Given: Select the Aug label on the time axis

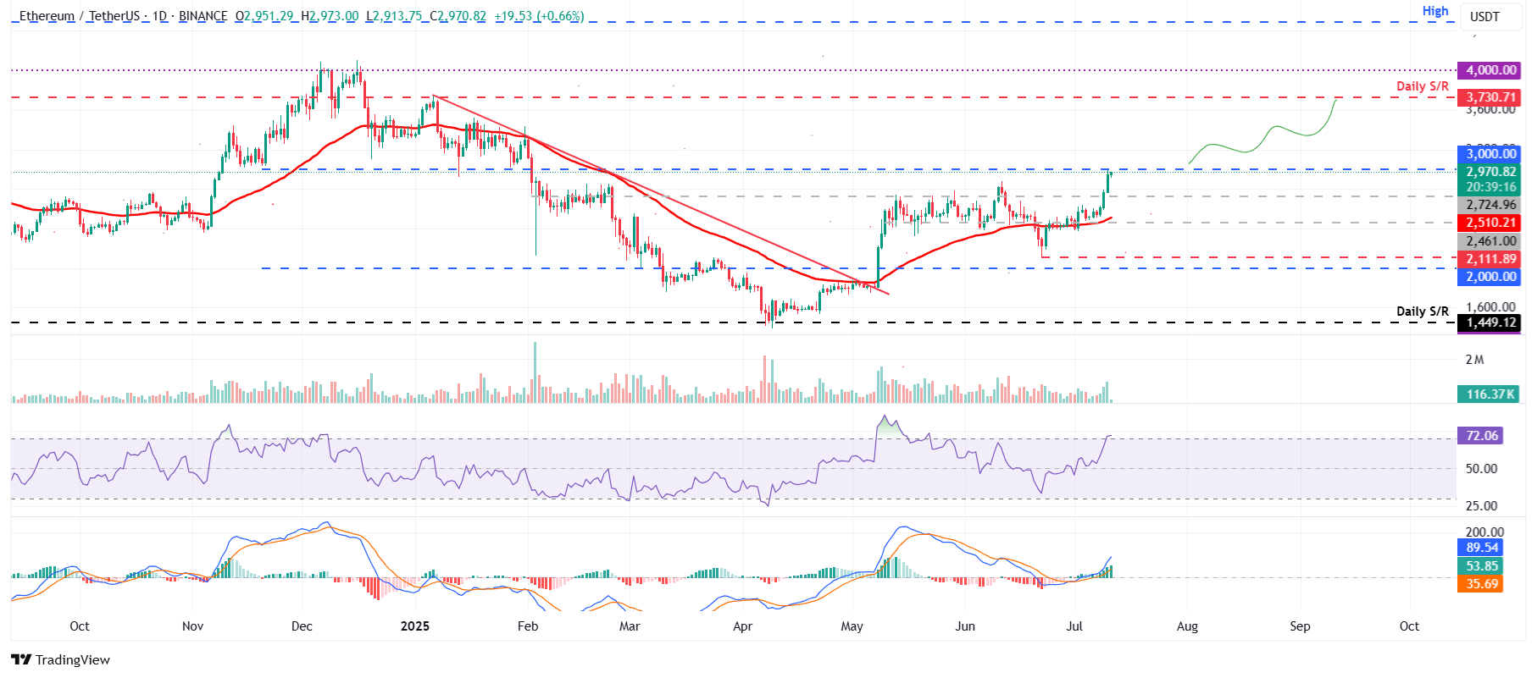Looking at the screenshot, I should coord(1187,626).
